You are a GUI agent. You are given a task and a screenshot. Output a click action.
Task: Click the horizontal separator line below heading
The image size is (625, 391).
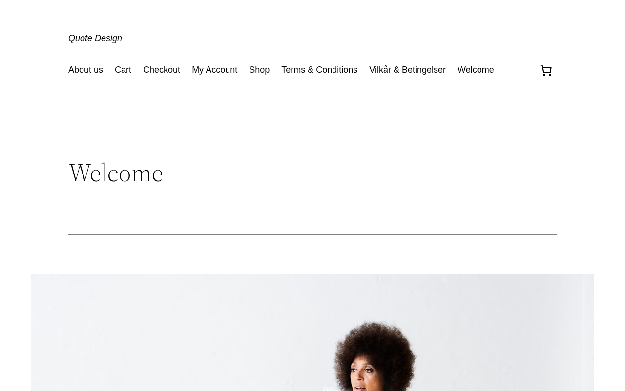pos(312,235)
